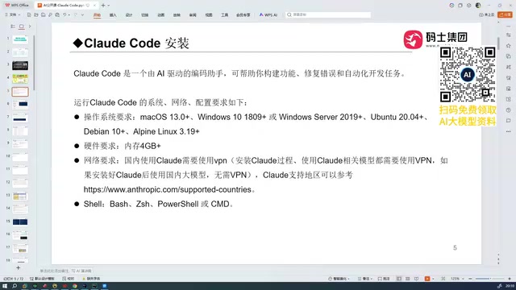
Task: Open the 动画 animation tab
Action: click(x=161, y=15)
